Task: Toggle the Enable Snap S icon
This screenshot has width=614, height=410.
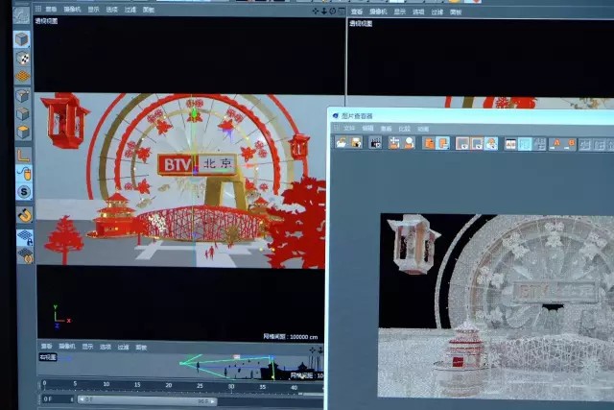Action: [24, 192]
